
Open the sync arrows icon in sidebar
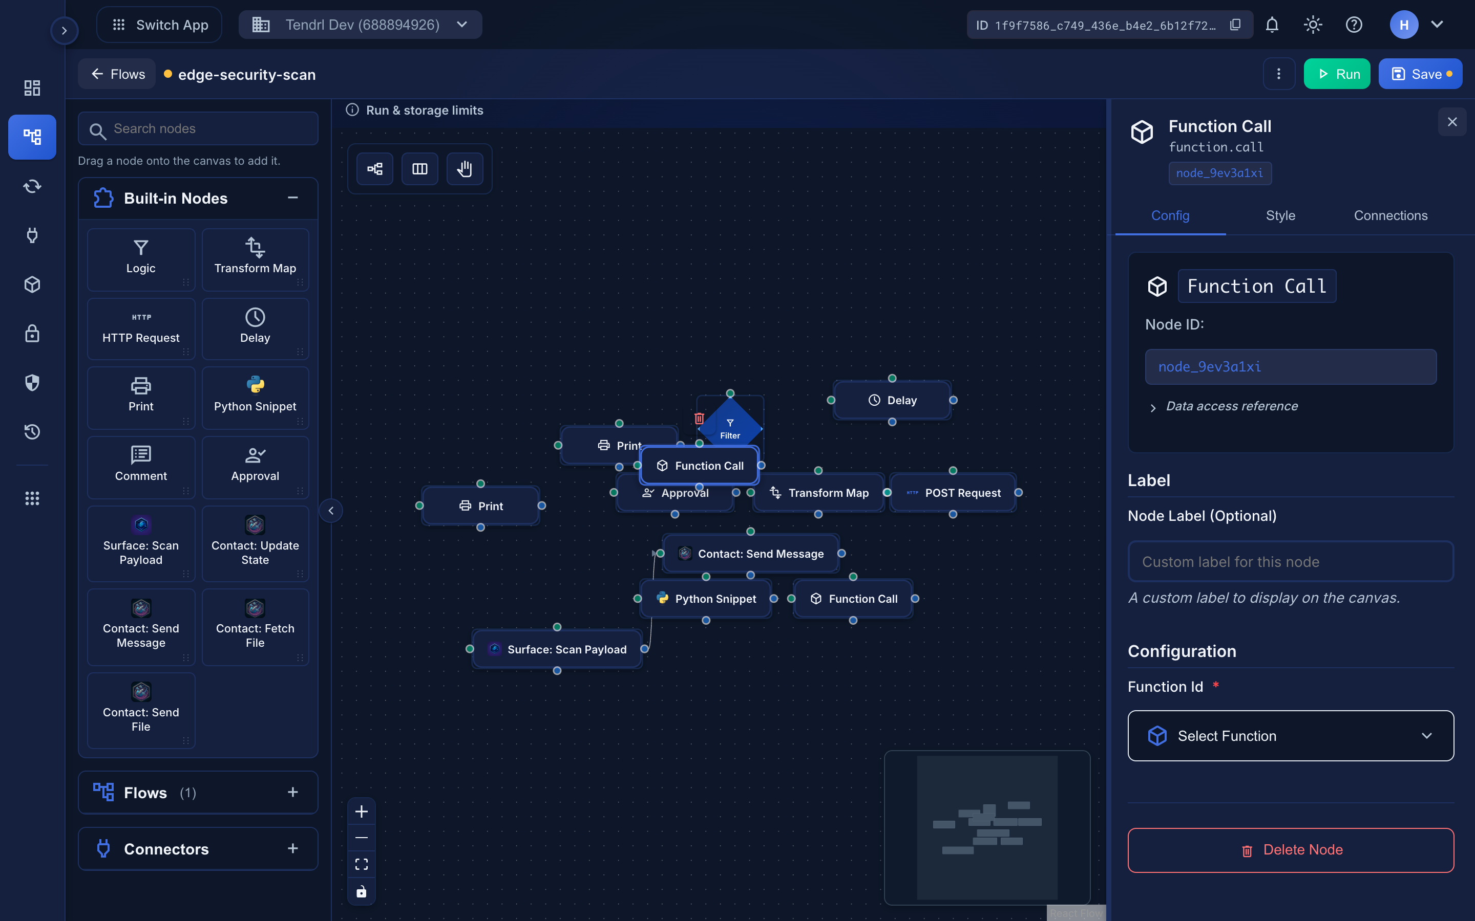(x=32, y=186)
